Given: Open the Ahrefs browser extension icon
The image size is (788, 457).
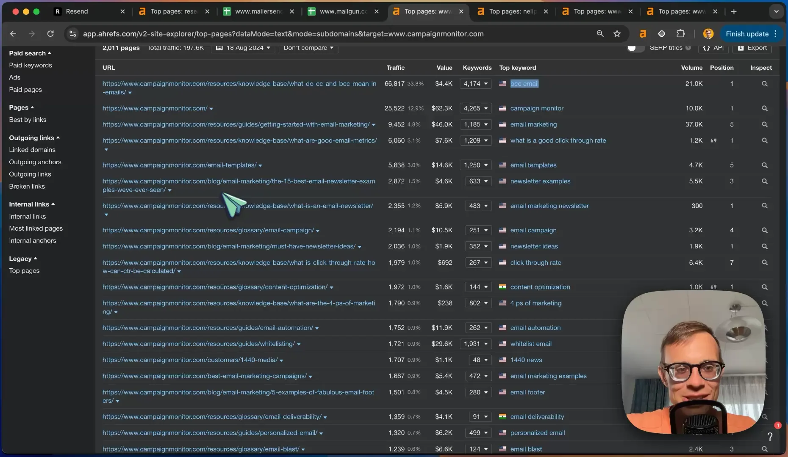Looking at the screenshot, I should (643, 34).
